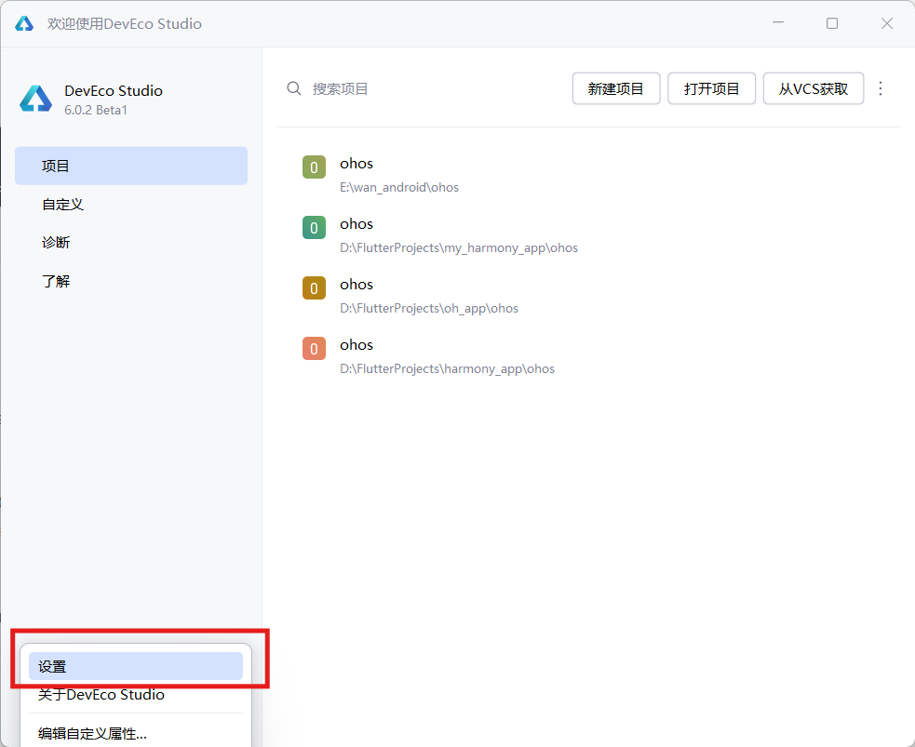Maximize the DevEco Studio welcome window
Screen dimensions: 915x747
832,23
